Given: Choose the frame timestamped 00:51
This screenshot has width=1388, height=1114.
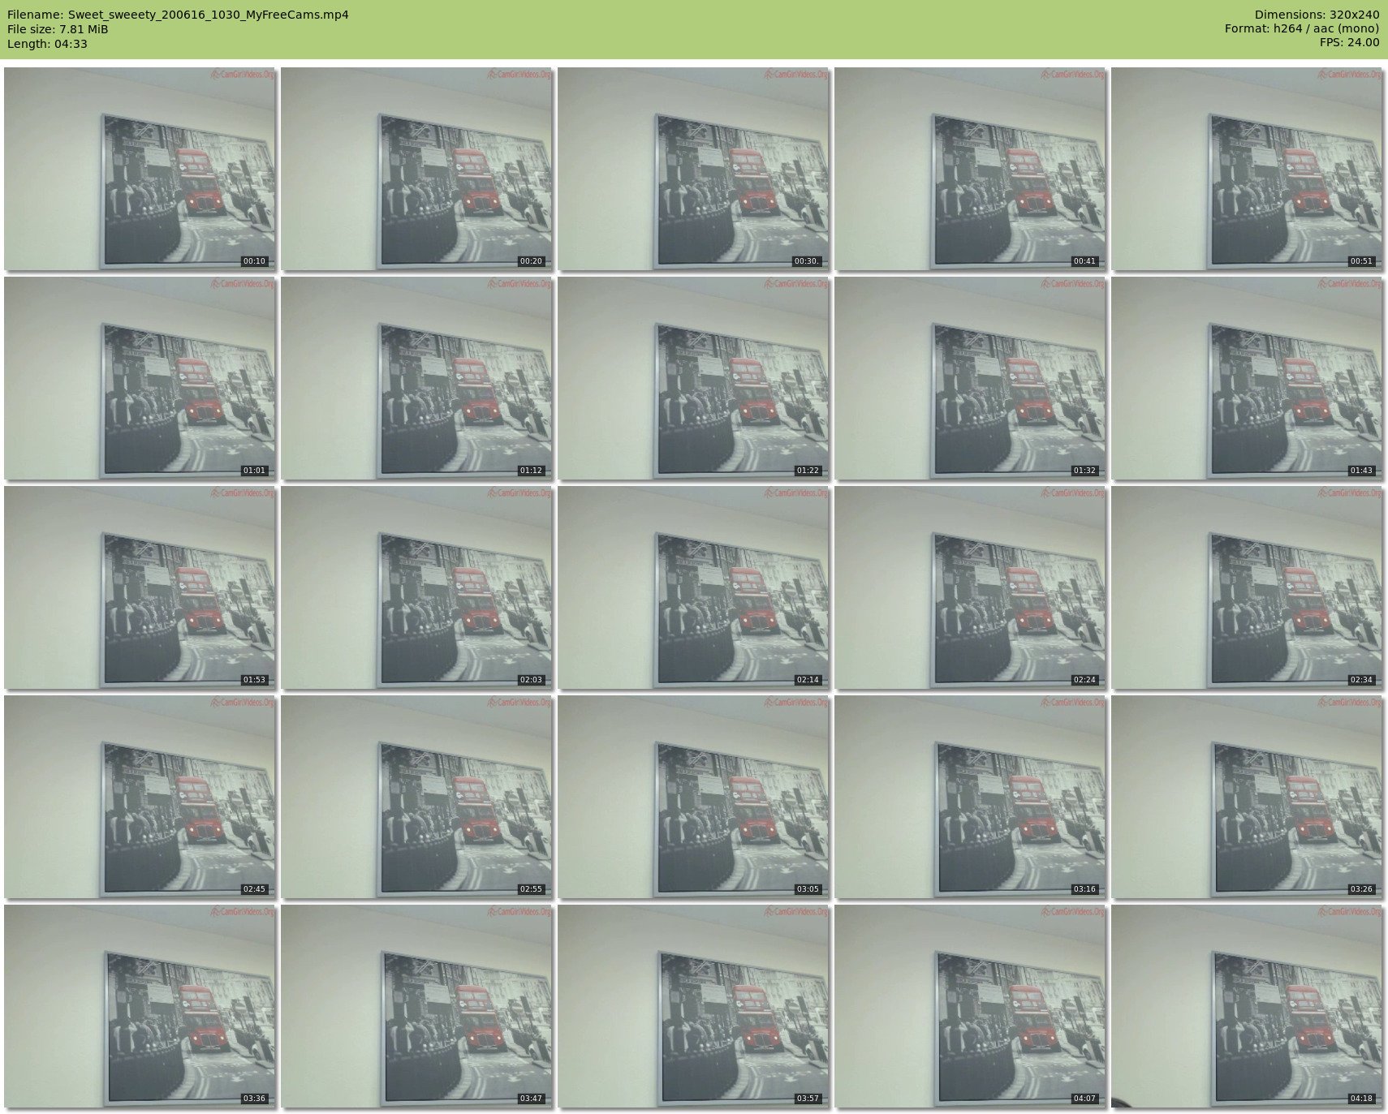Looking at the screenshot, I should pyautogui.click(x=1247, y=169).
